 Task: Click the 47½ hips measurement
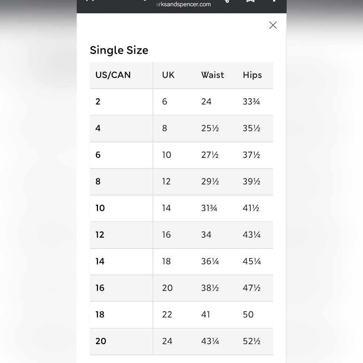252,288
